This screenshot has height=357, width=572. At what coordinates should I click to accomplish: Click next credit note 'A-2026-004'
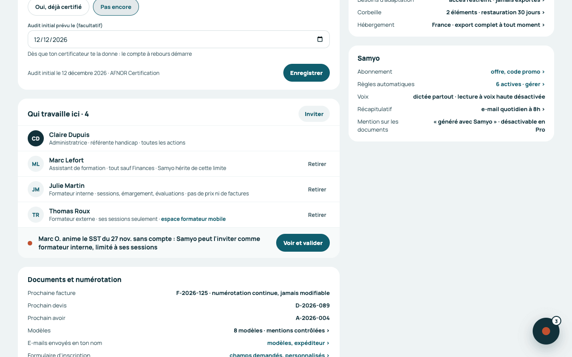(x=312, y=318)
